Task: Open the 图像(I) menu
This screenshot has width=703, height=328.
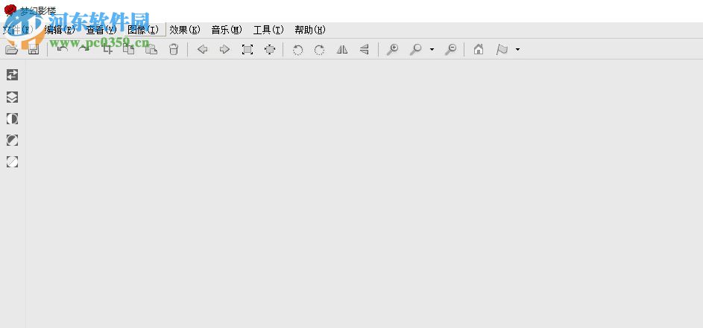Action: click(143, 30)
